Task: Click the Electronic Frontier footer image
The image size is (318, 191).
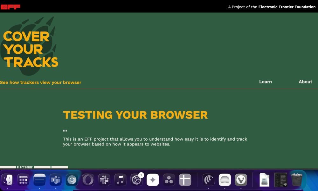Action: pyautogui.click(x=34, y=167)
